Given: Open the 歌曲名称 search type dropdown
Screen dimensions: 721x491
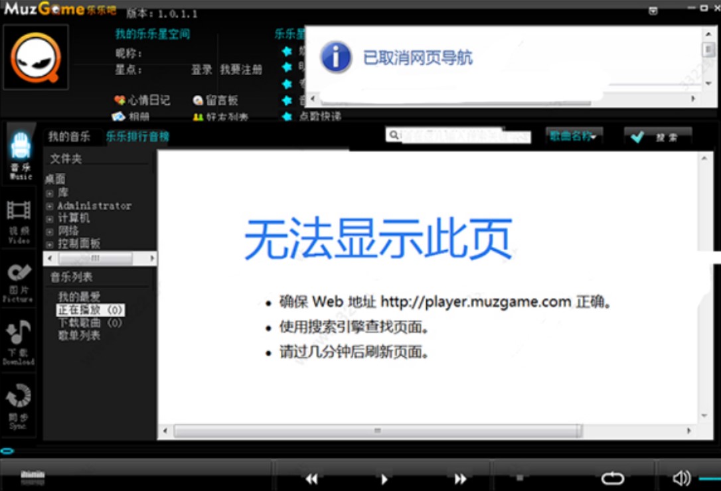Looking at the screenshot, I should pos(574,136).
